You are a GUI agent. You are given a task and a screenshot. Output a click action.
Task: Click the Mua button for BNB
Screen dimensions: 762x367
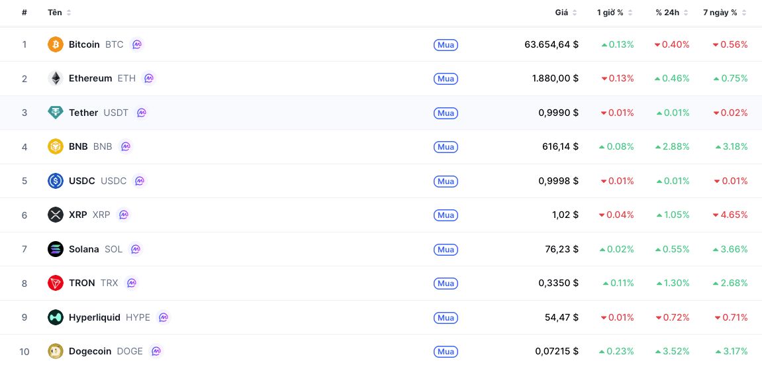[446, 147]
